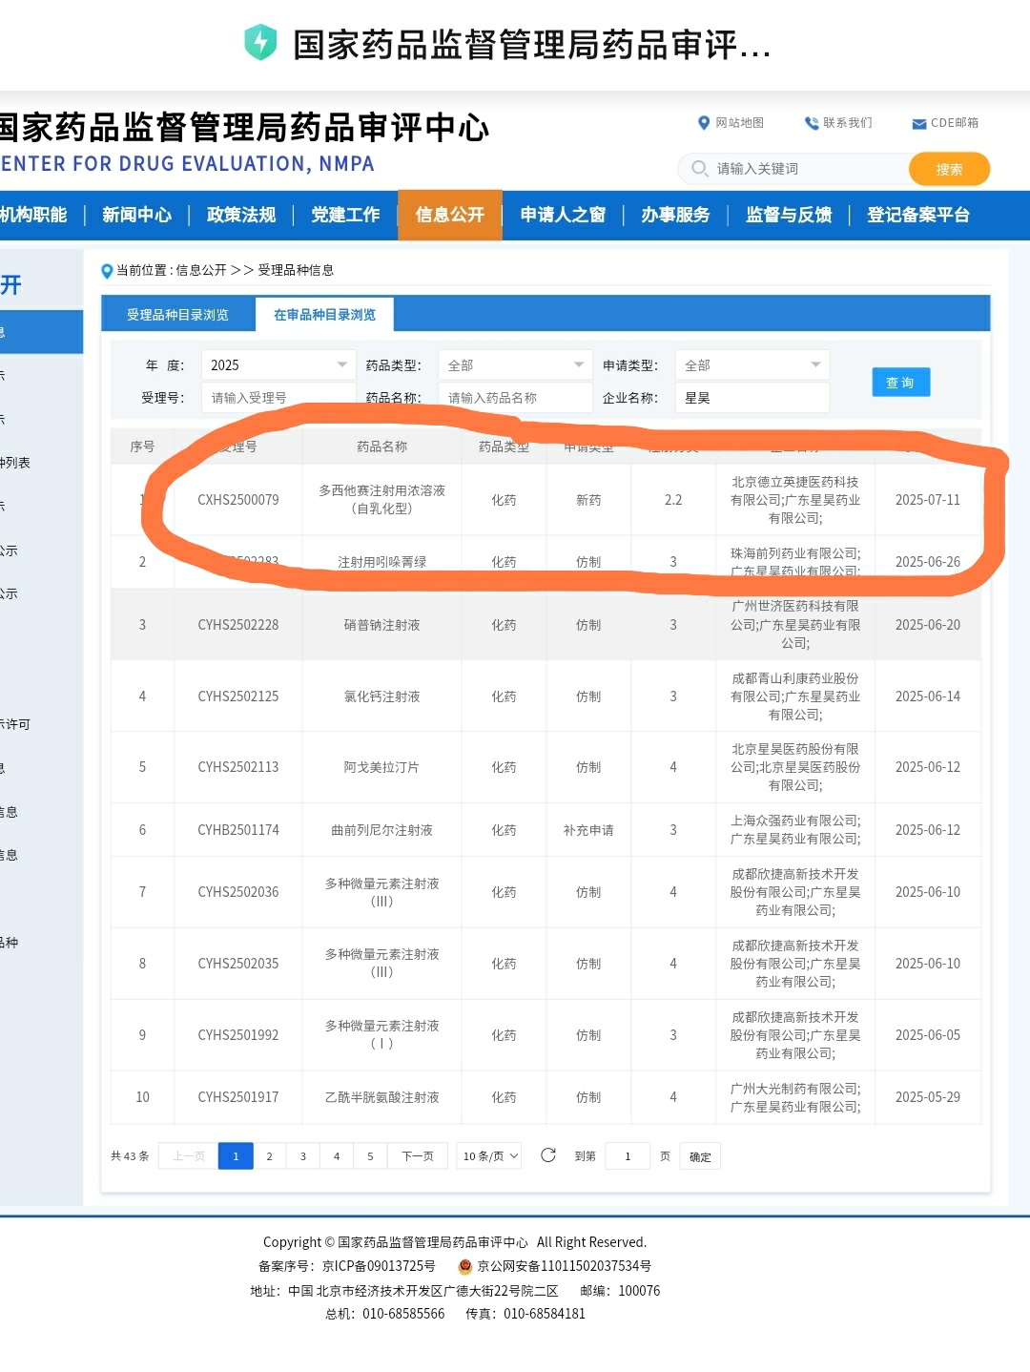This screenshot has height=1372, width=1030.
Task: Click date 2025-05-29
Action: (928, 1097)
